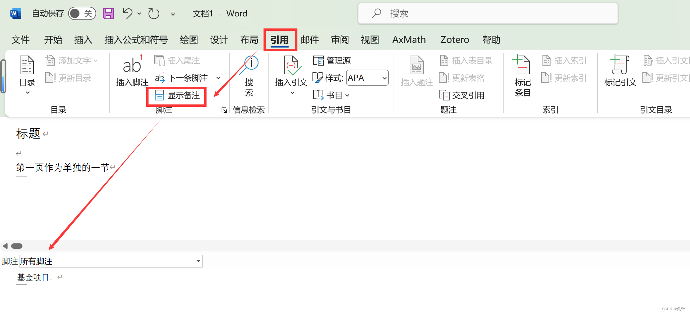The width and height of the screenshot is (690, 314).
Task: Click the Save icon in title bar
Action: pos(108,14)
